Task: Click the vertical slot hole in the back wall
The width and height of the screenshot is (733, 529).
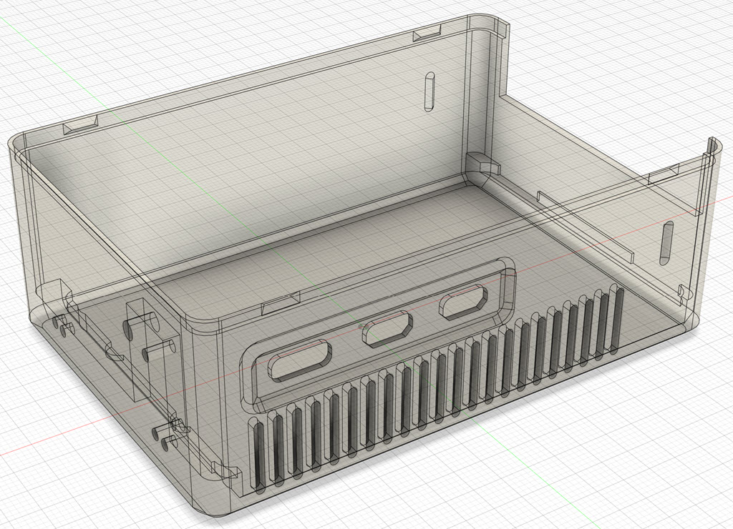Action: coord(429,92)
